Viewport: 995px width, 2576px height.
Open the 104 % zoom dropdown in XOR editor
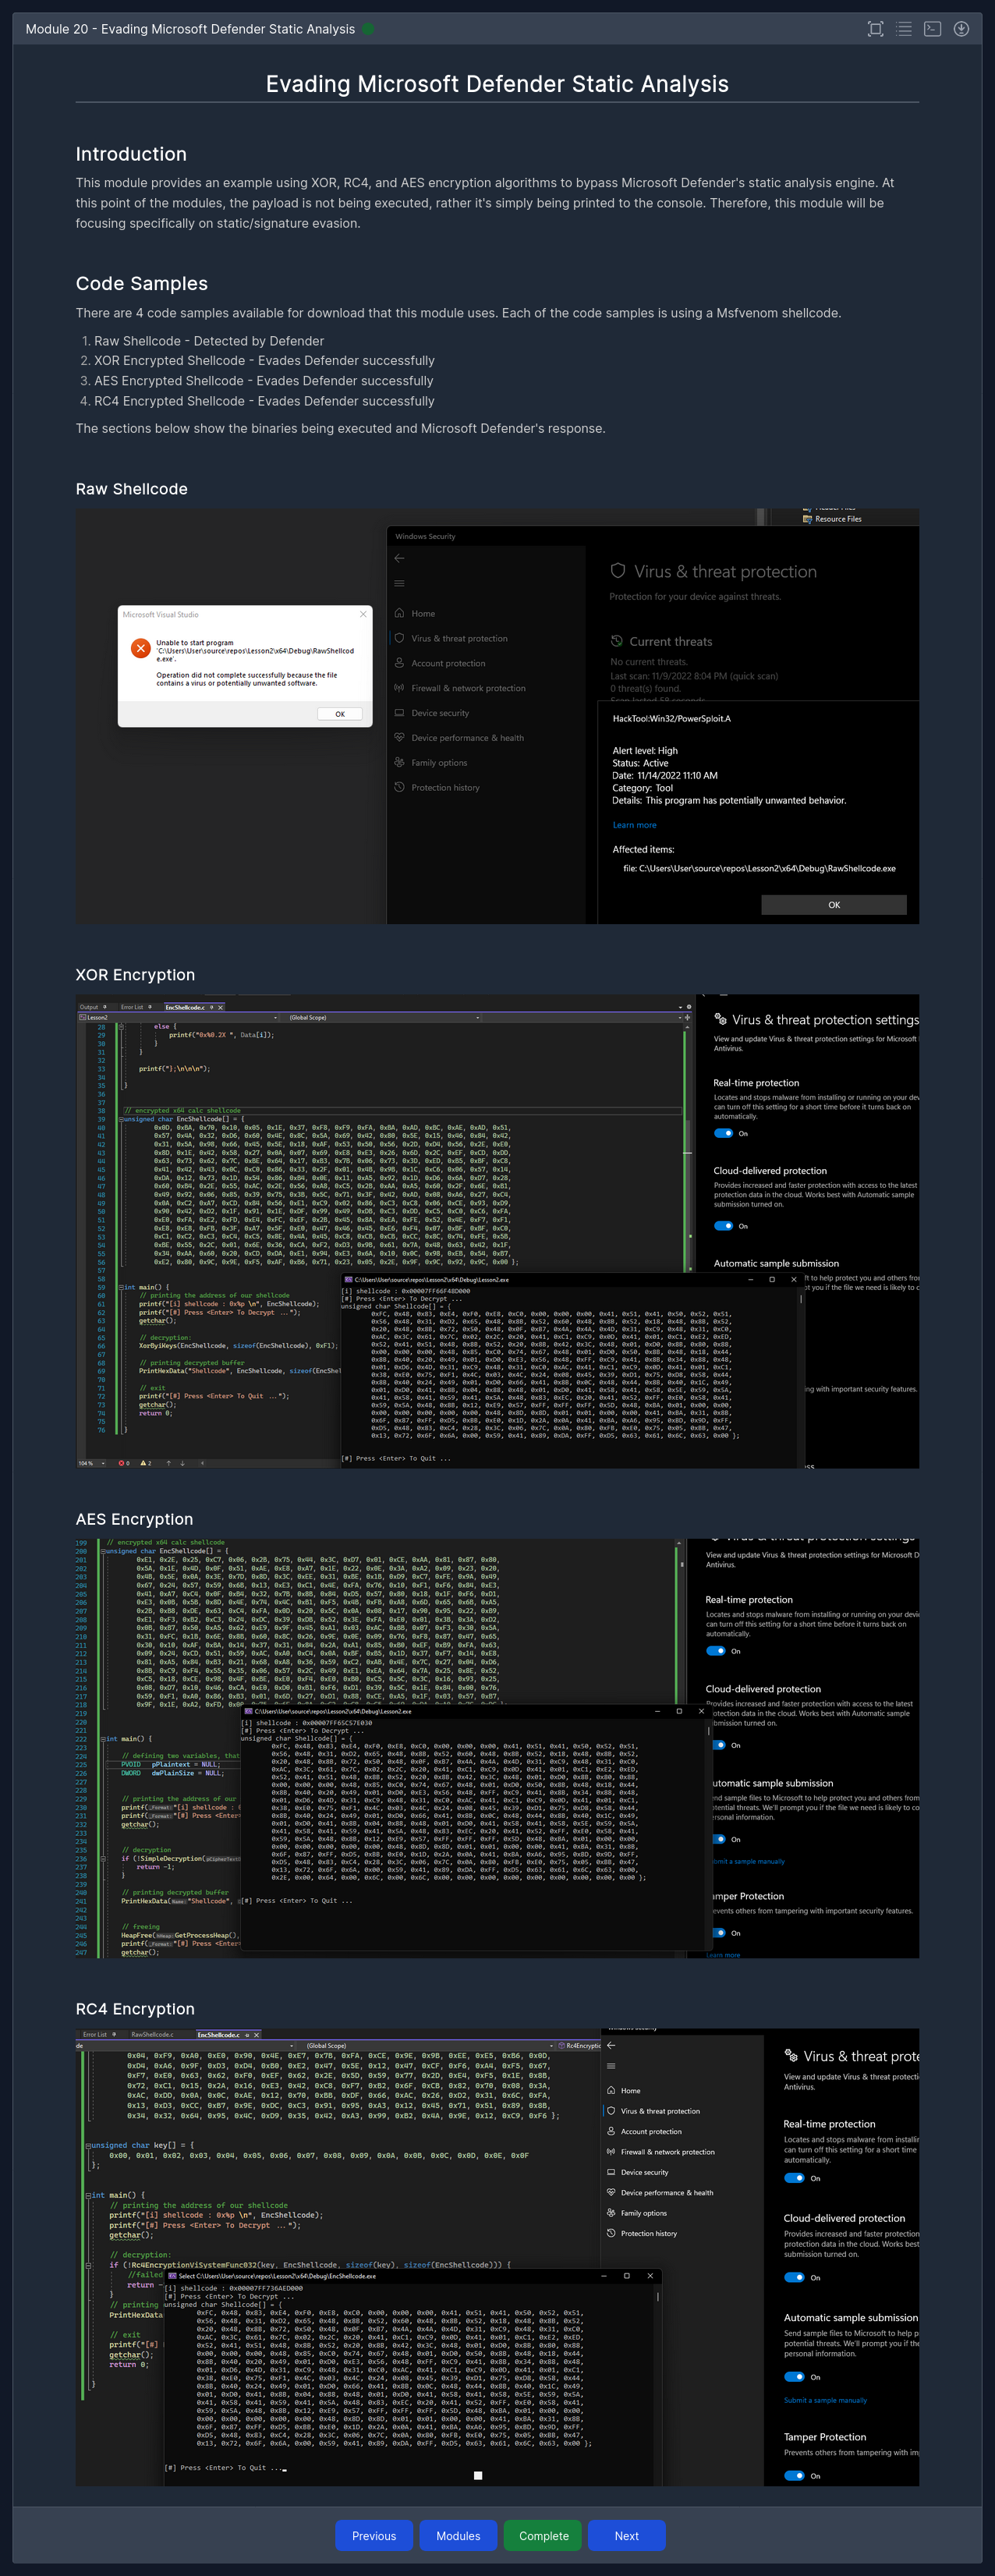pos(93,1463)
